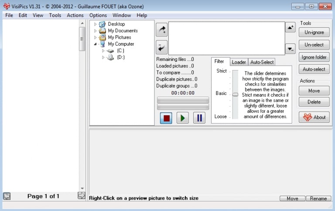Click the Delete action button

click(x=314, y=102)
